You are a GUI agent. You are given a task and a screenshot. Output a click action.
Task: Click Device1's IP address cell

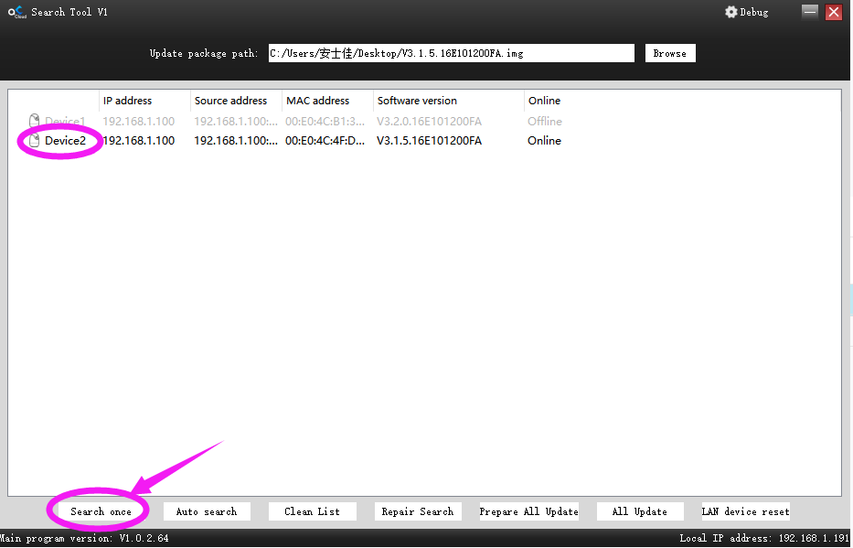point(139,122)
